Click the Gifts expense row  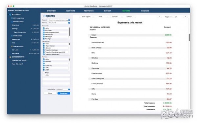(x=130, y=89)
